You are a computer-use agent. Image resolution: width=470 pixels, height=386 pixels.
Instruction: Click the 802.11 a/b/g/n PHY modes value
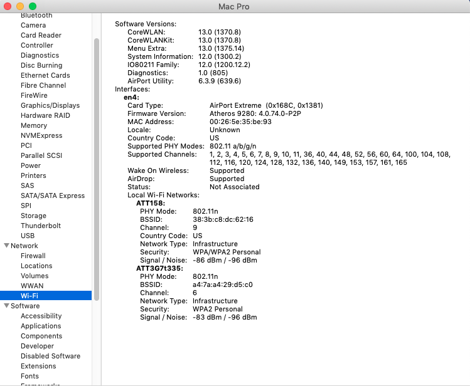point(233,147)
